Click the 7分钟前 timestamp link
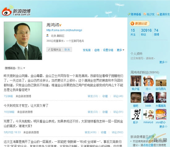 pyautogui.click(x=8, y=96)
